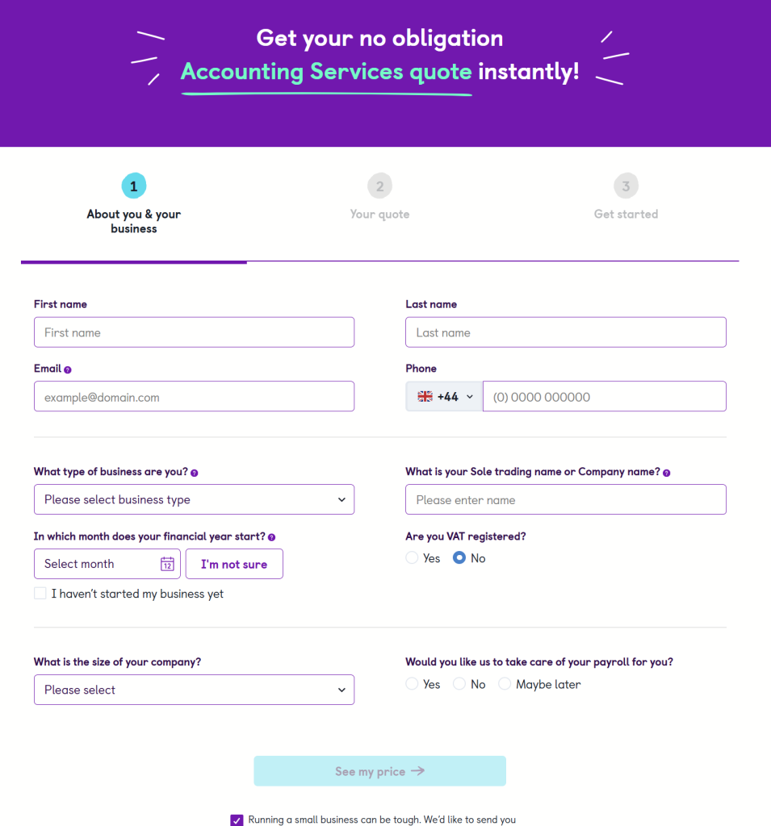Click the Email help tooltip icon
This screenshot has height=826, width=771.
pyautogui.click(x=68, y=369)
